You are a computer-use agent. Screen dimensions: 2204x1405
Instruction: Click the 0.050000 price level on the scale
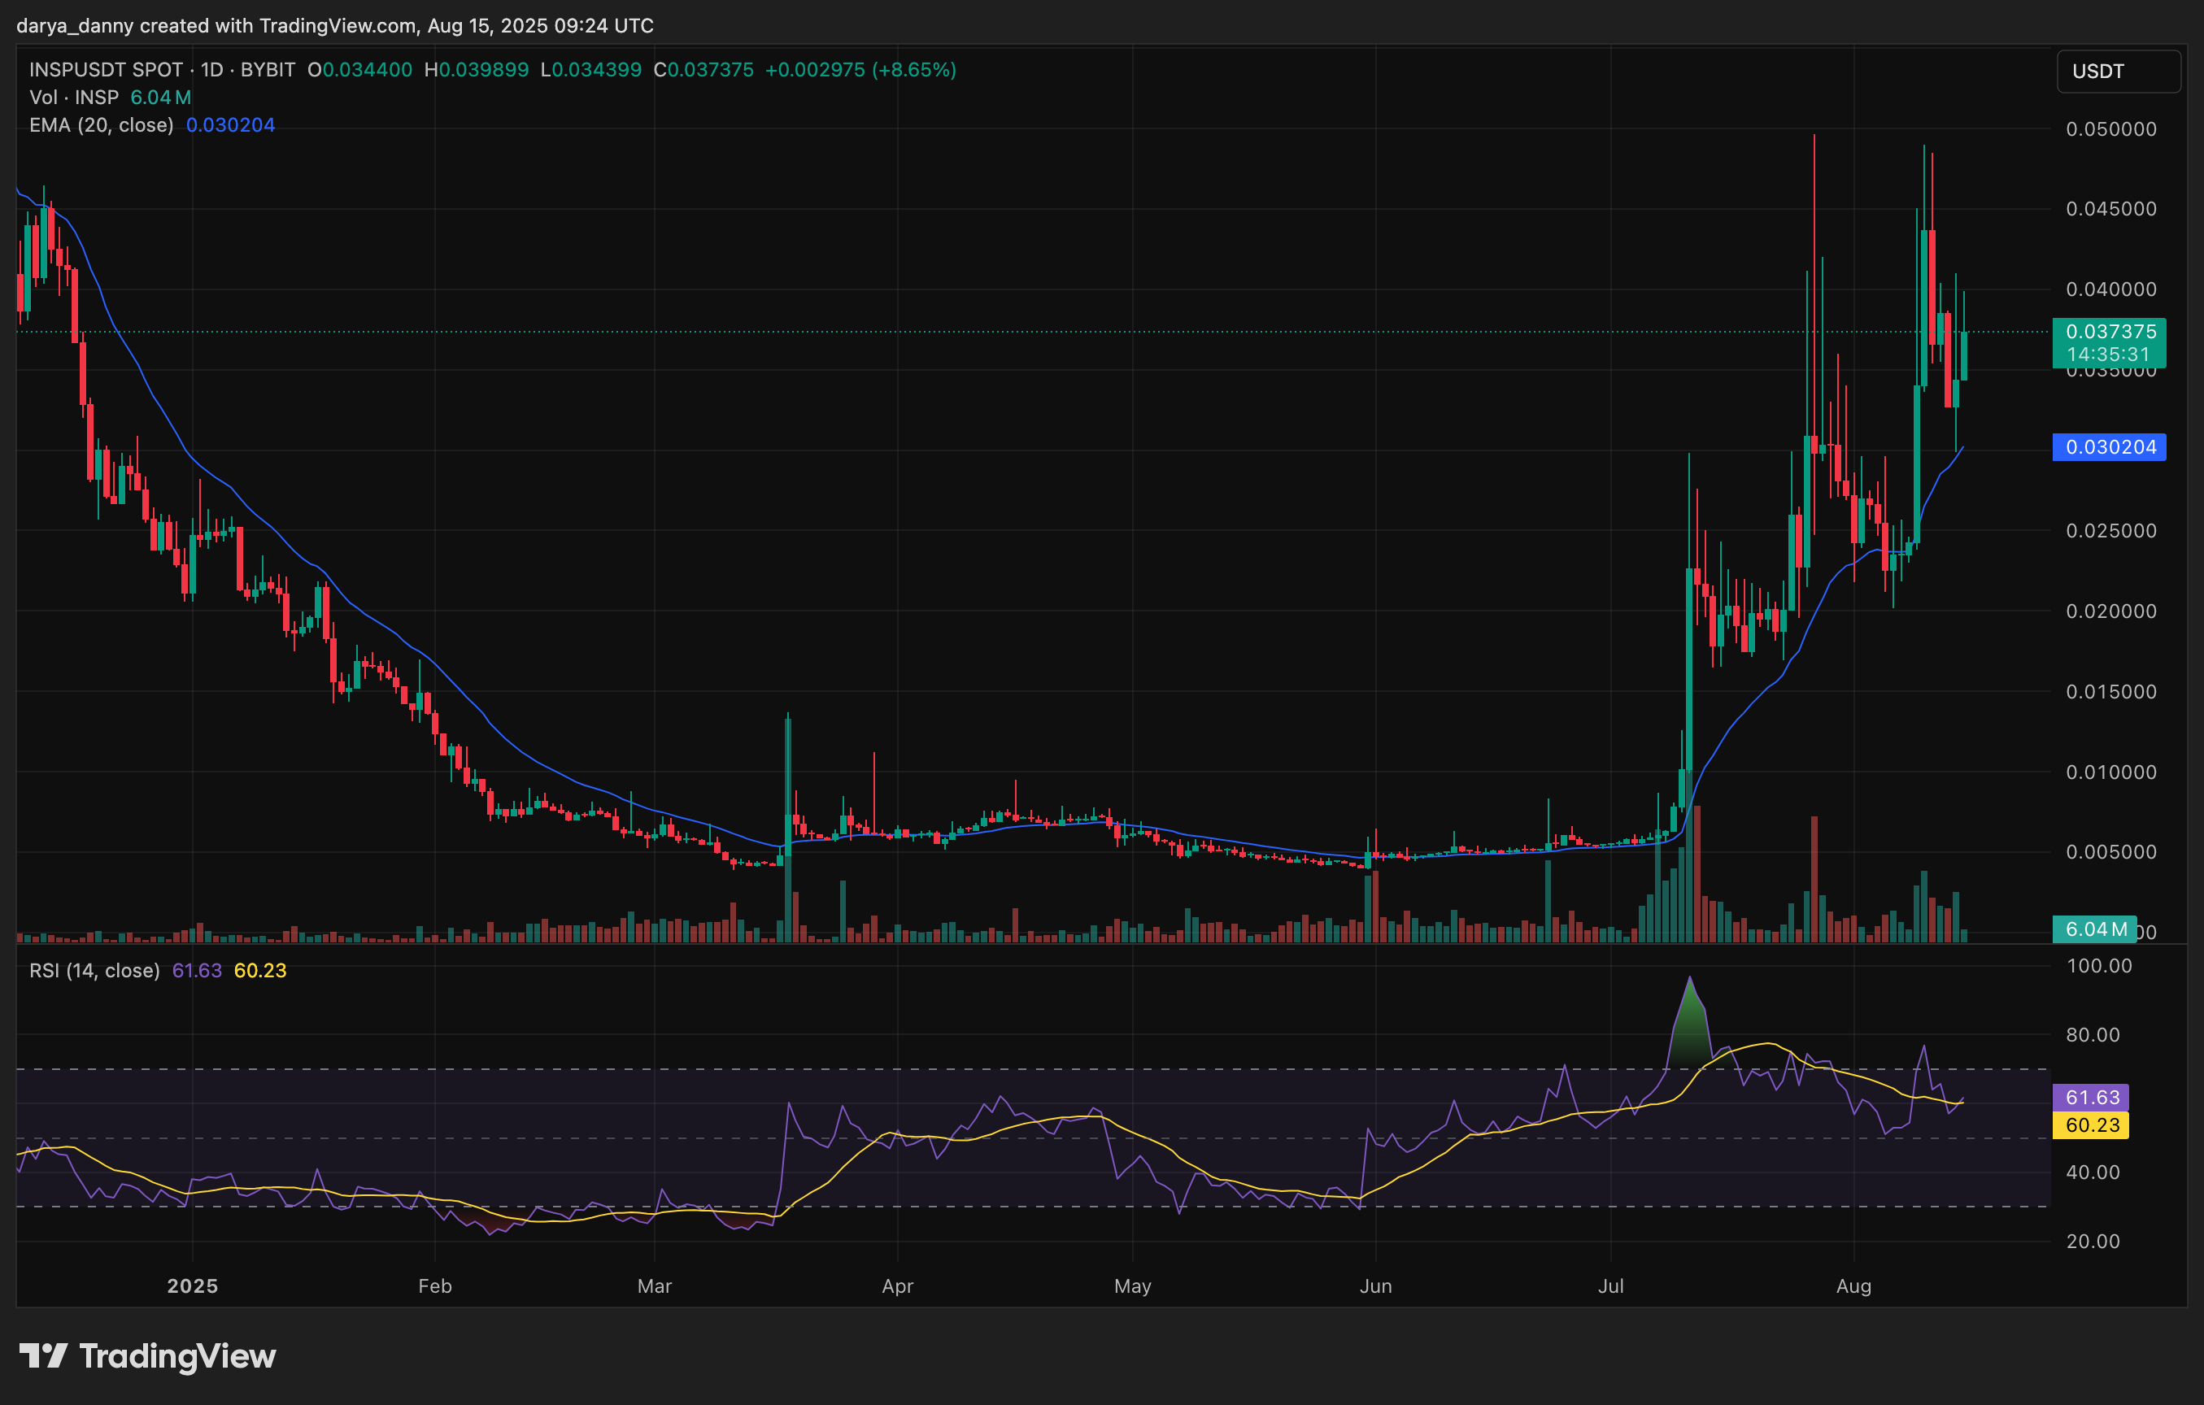click(x=2111, y=129)
